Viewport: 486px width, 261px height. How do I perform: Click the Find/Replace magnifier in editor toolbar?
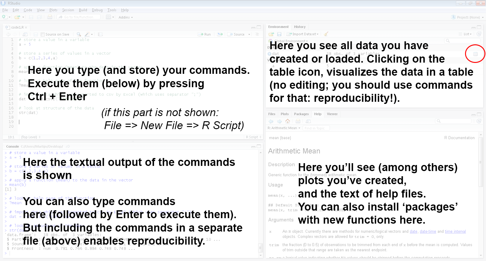[79, 34]
